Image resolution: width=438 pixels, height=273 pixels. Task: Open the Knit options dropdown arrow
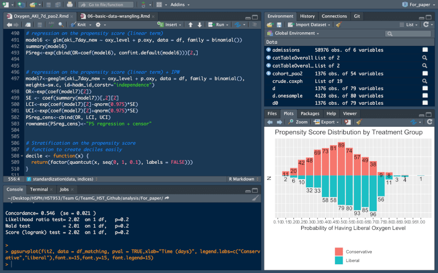[90, 25]
